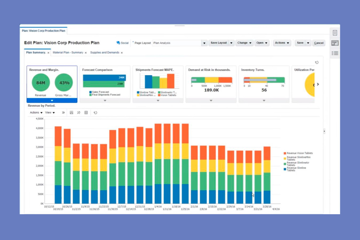
Task: Click the Vision Tablets orange bar in MAPE tile
Action: pos(171,81)
